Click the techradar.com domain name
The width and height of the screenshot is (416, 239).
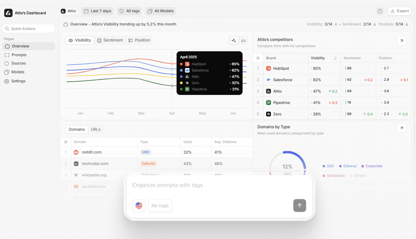click(x=95, y=164)
